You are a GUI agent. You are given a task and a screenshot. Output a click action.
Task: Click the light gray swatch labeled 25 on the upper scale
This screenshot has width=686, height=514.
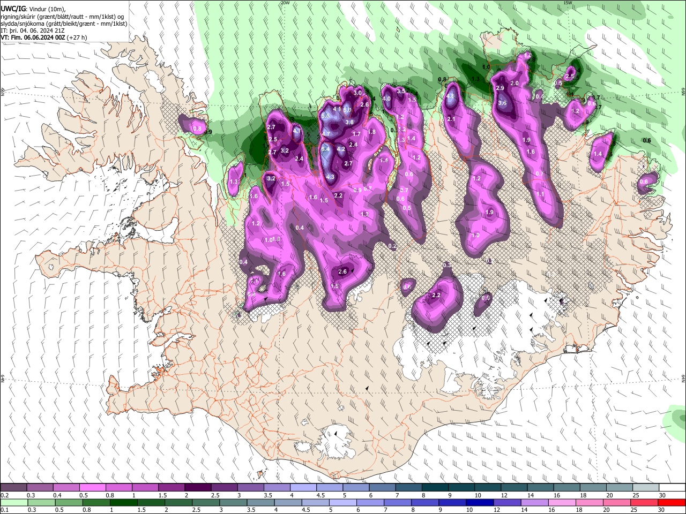pos(646,487)
